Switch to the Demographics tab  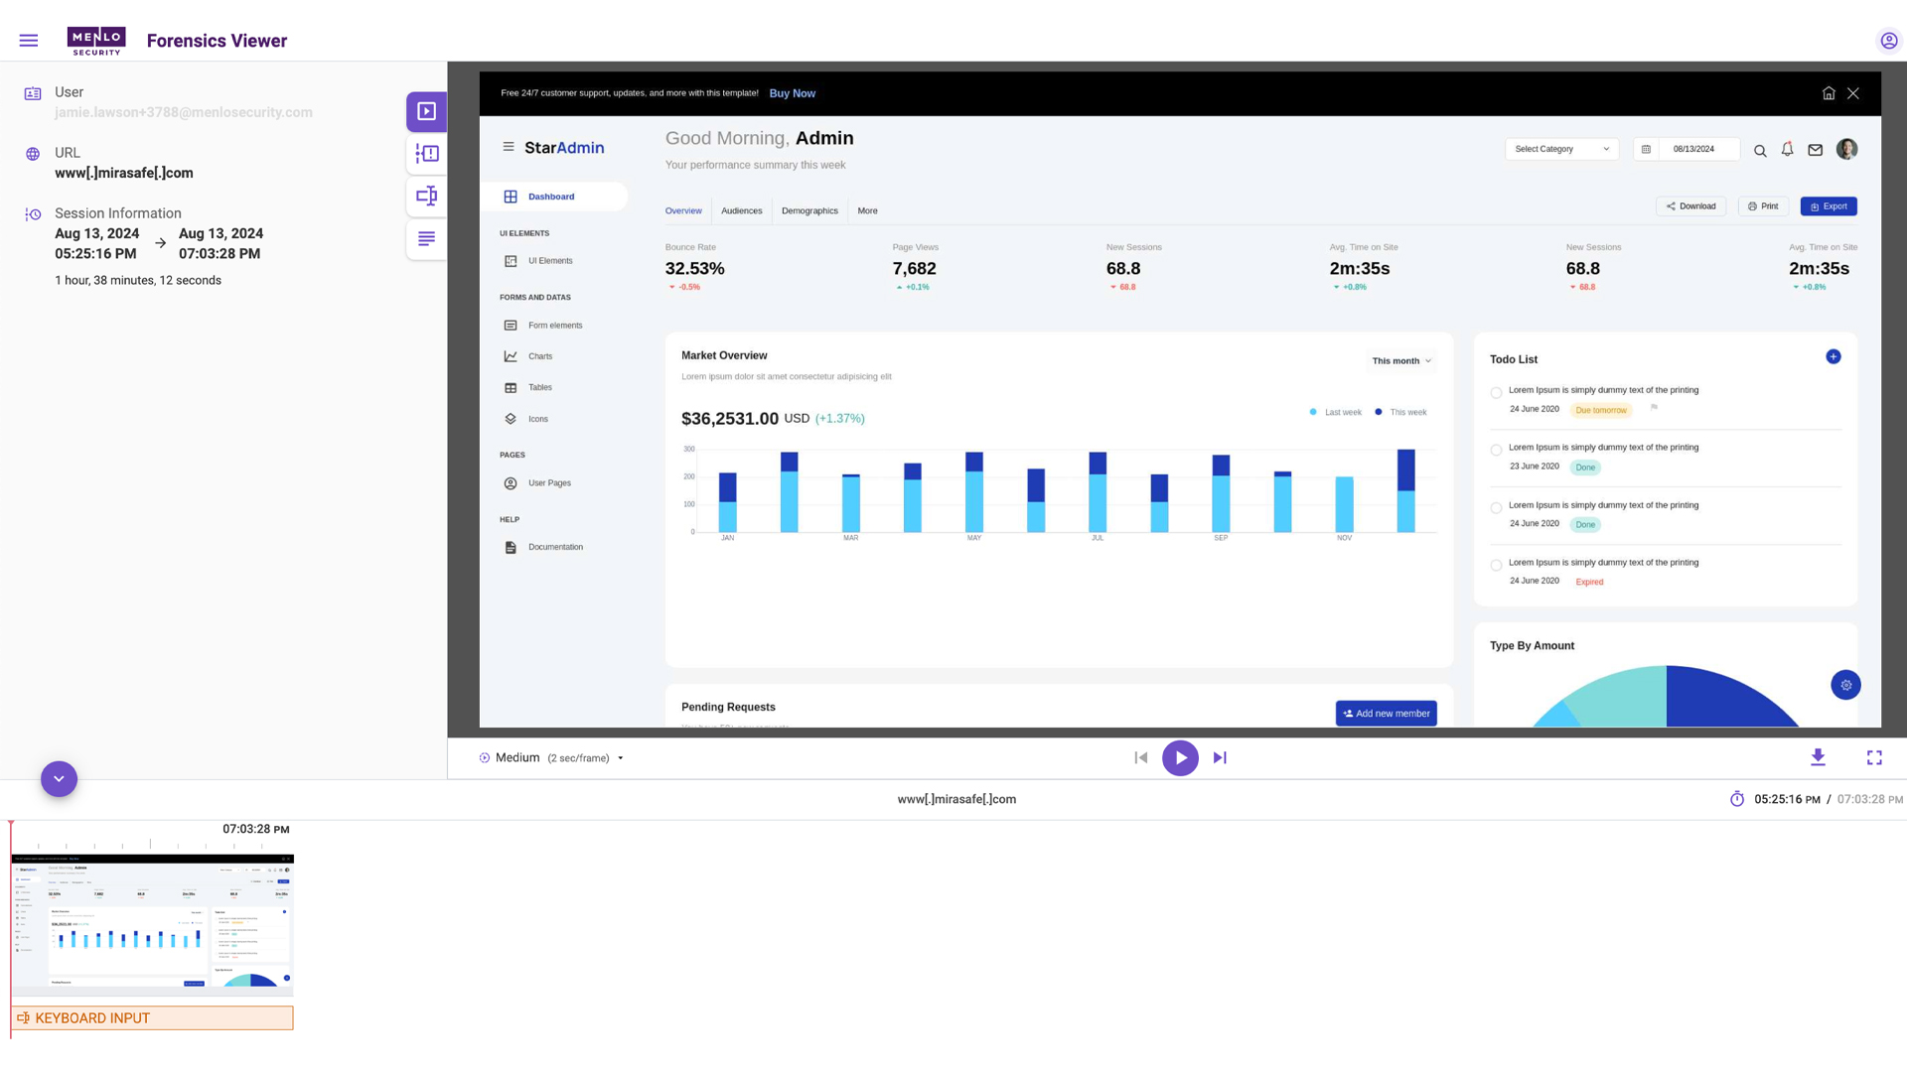click(x=809, y=210)
